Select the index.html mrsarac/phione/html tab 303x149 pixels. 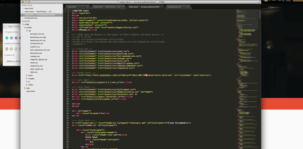(x=145, y=7)
